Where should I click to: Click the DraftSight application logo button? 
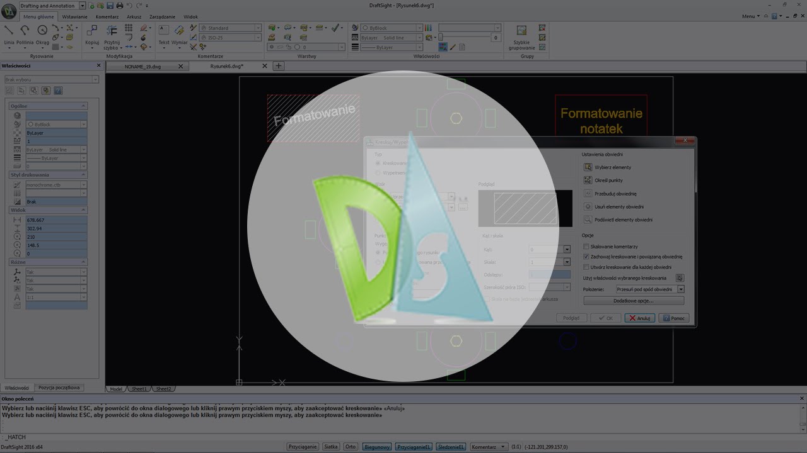click(x=9, y=11)
